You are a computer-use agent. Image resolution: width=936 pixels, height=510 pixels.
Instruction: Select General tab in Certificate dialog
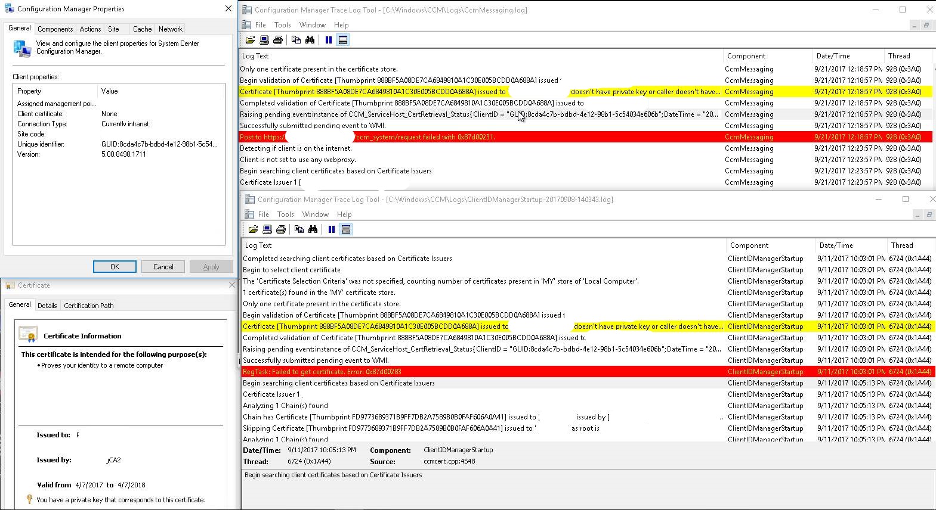(x=19, y=304)
